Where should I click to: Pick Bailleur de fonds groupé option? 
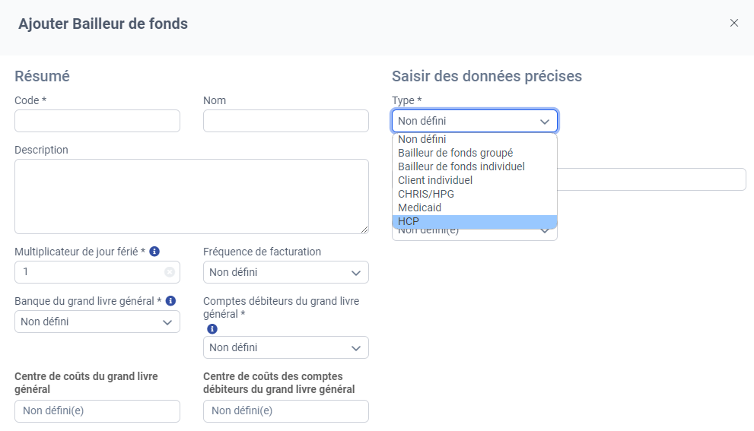[475, 153]
